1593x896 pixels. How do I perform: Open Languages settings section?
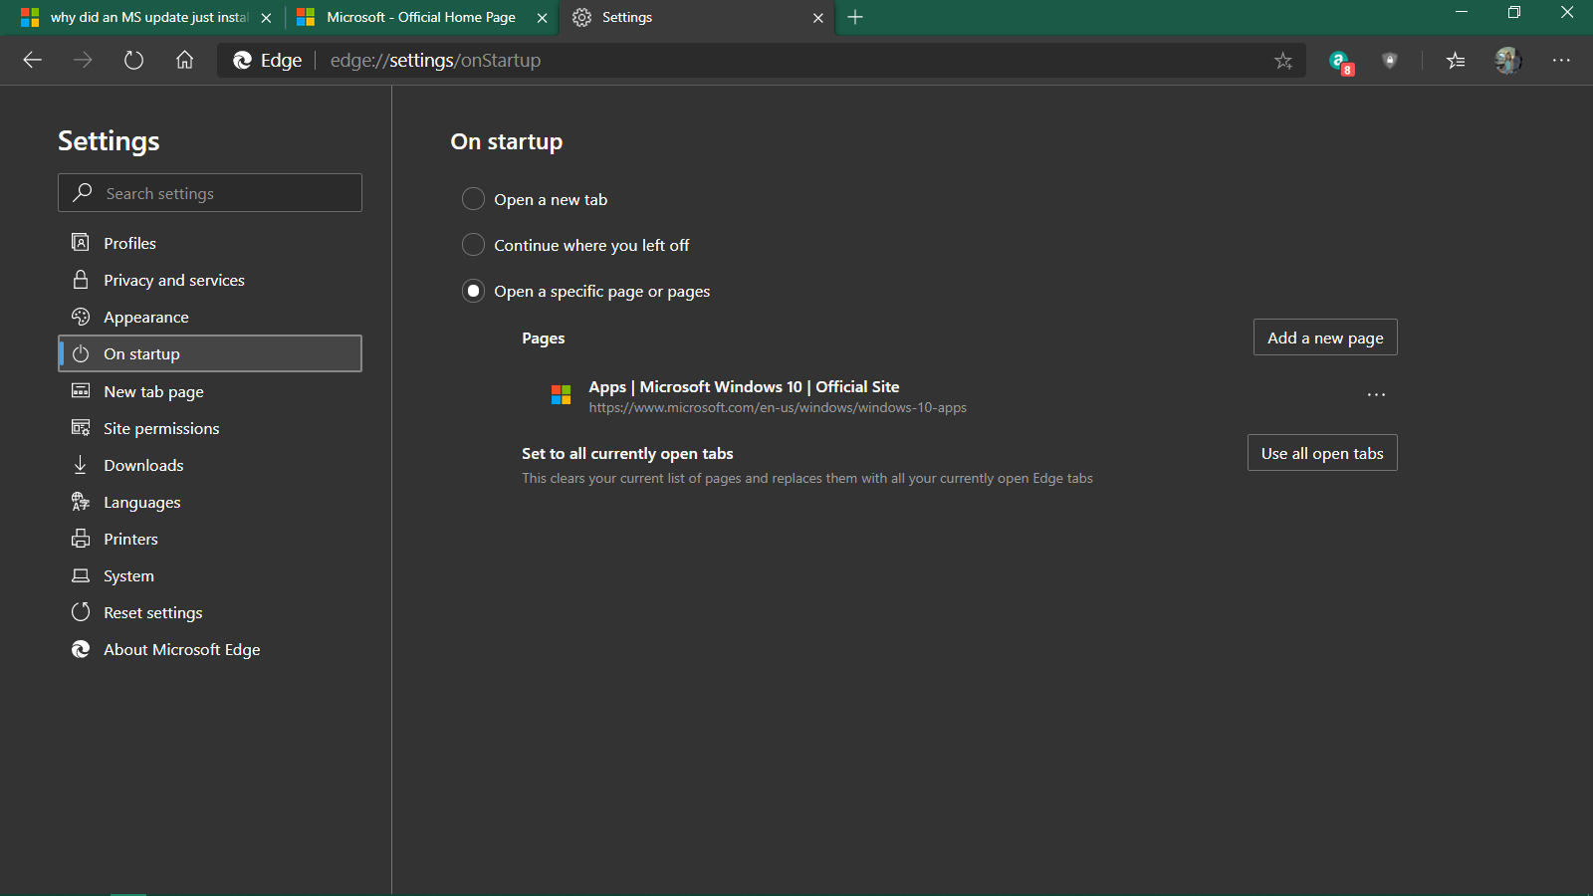(x=210, y=502)
